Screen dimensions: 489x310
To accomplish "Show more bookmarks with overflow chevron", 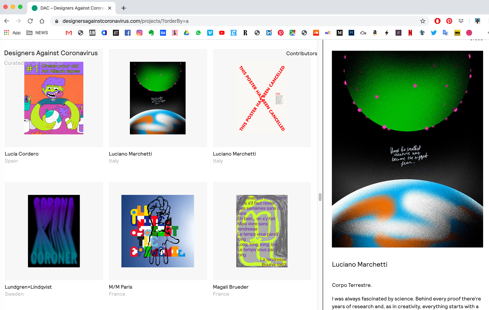I will click(x=487, y=33).
